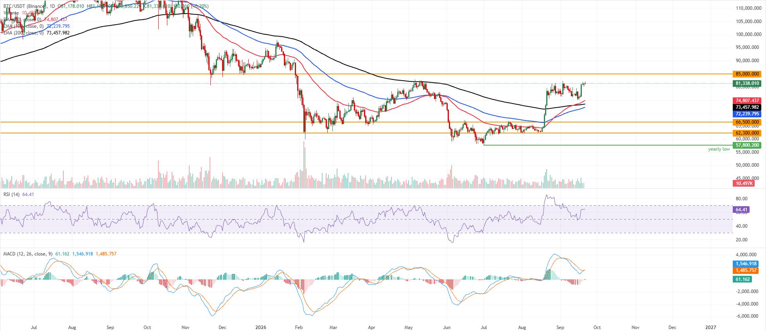Click the black 73,457.982 price scale label
This screenshot has height=331, width=766.
(747, 107)
